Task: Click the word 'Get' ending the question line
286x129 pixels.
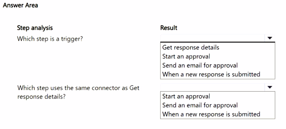Action: [134, 88]
